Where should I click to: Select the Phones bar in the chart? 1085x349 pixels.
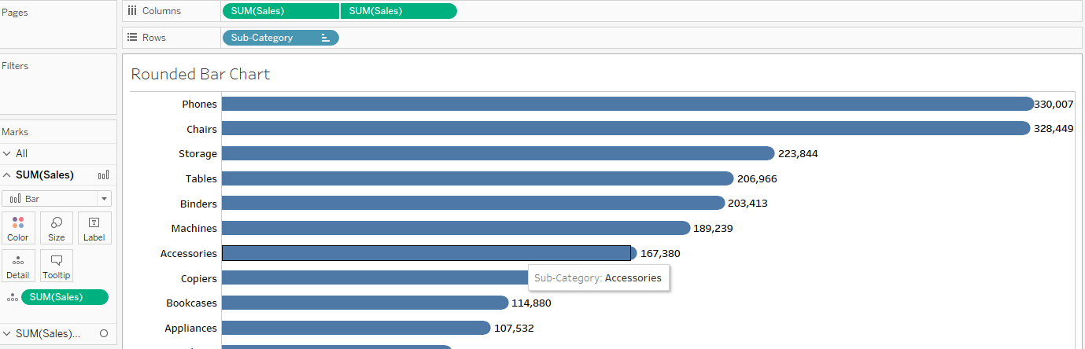[626, 104]
